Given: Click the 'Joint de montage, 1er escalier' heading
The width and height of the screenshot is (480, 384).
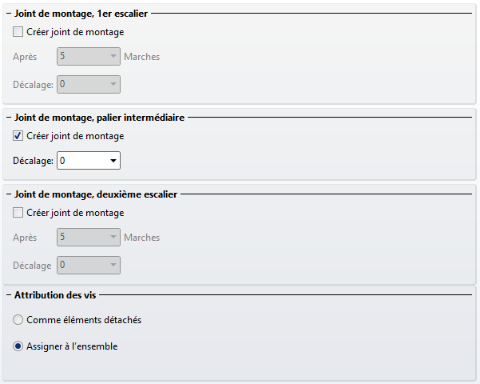Looking at the screenshot, I should [81, 14].
